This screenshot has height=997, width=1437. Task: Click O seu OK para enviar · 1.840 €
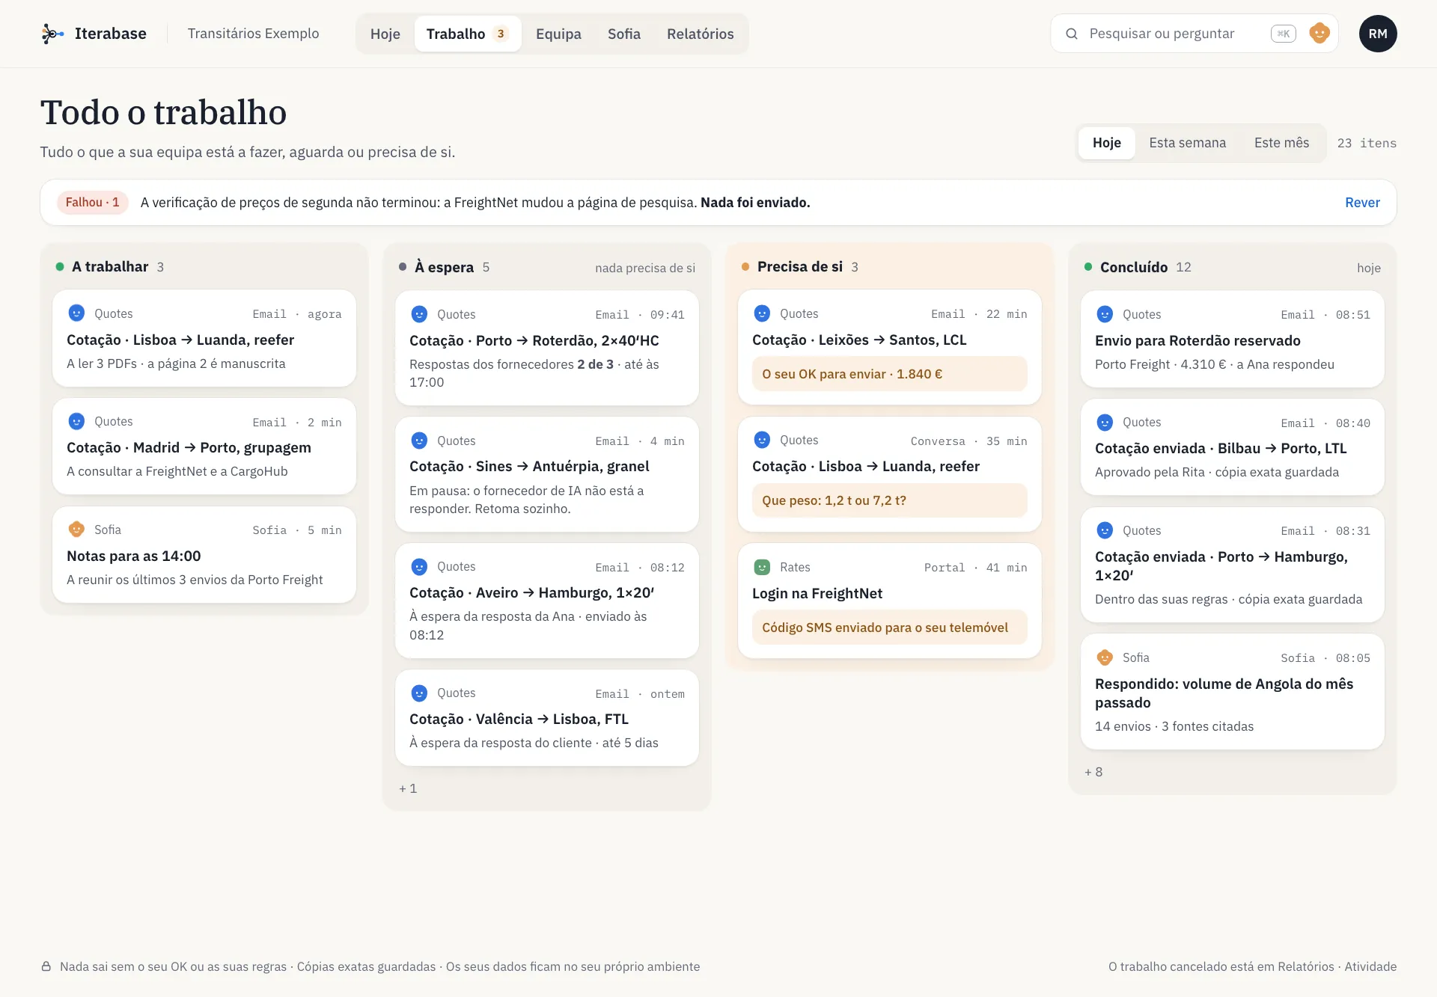889,374
